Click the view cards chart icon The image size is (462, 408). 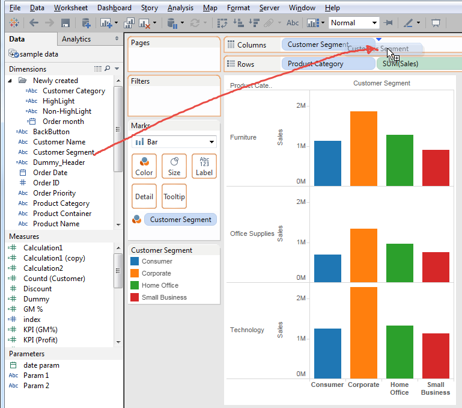[313, 23]
